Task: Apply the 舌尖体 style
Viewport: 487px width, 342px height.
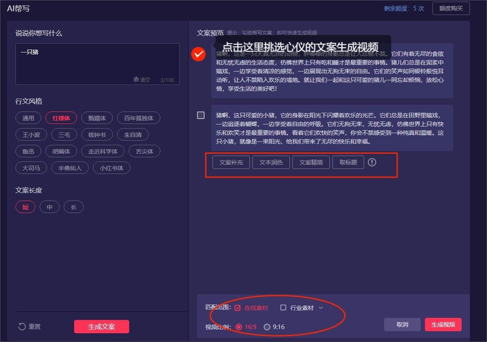Action: click(x=145, y=151)
